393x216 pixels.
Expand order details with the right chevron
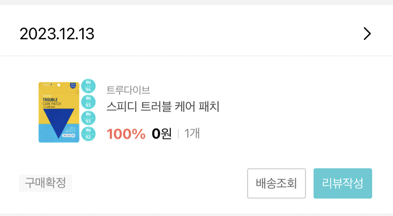click(x=367, y=34)
